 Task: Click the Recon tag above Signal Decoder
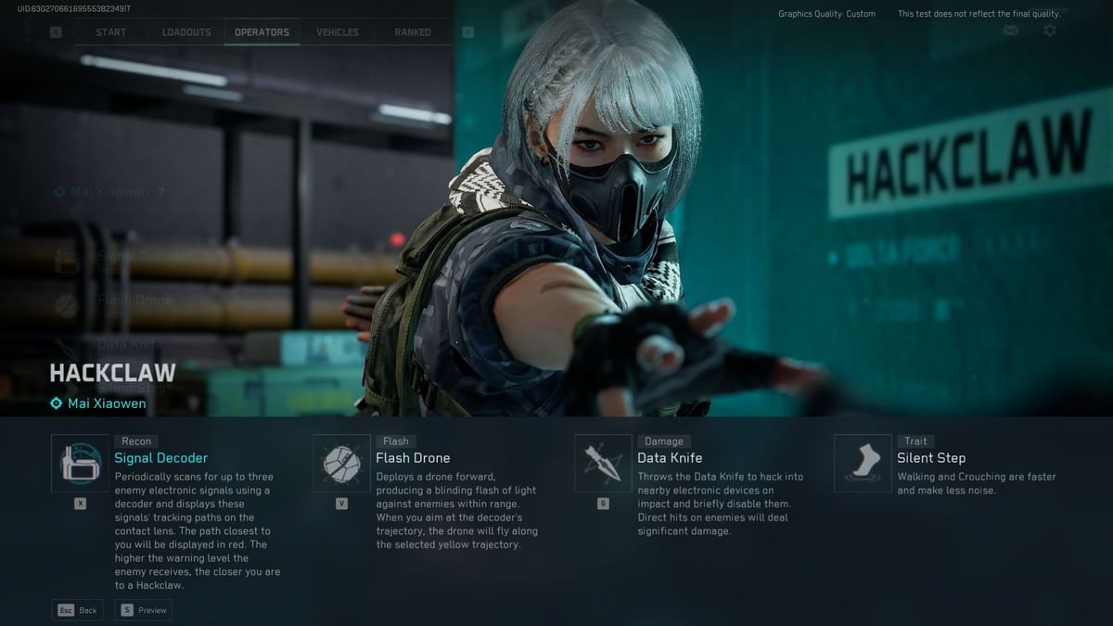coord(136,441)
